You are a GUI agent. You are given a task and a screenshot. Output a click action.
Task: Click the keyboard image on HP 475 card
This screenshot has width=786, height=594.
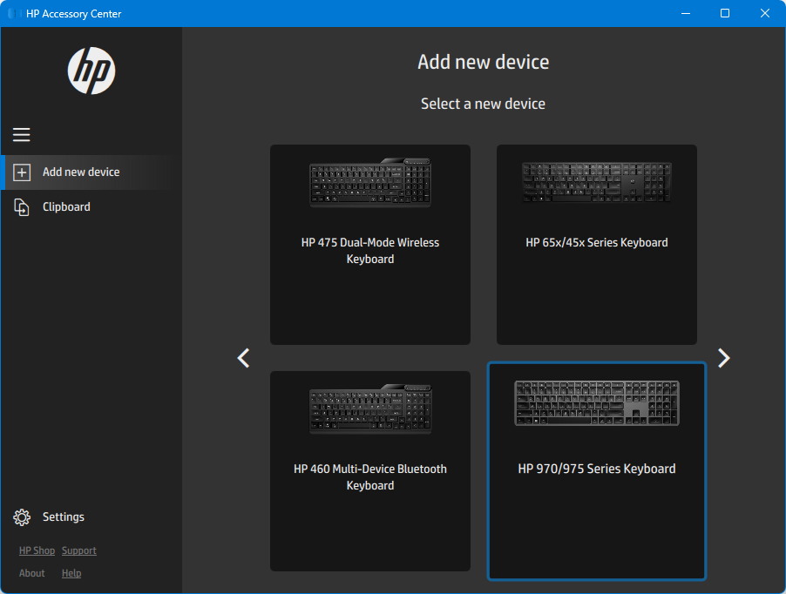click(x=369, y=180)
